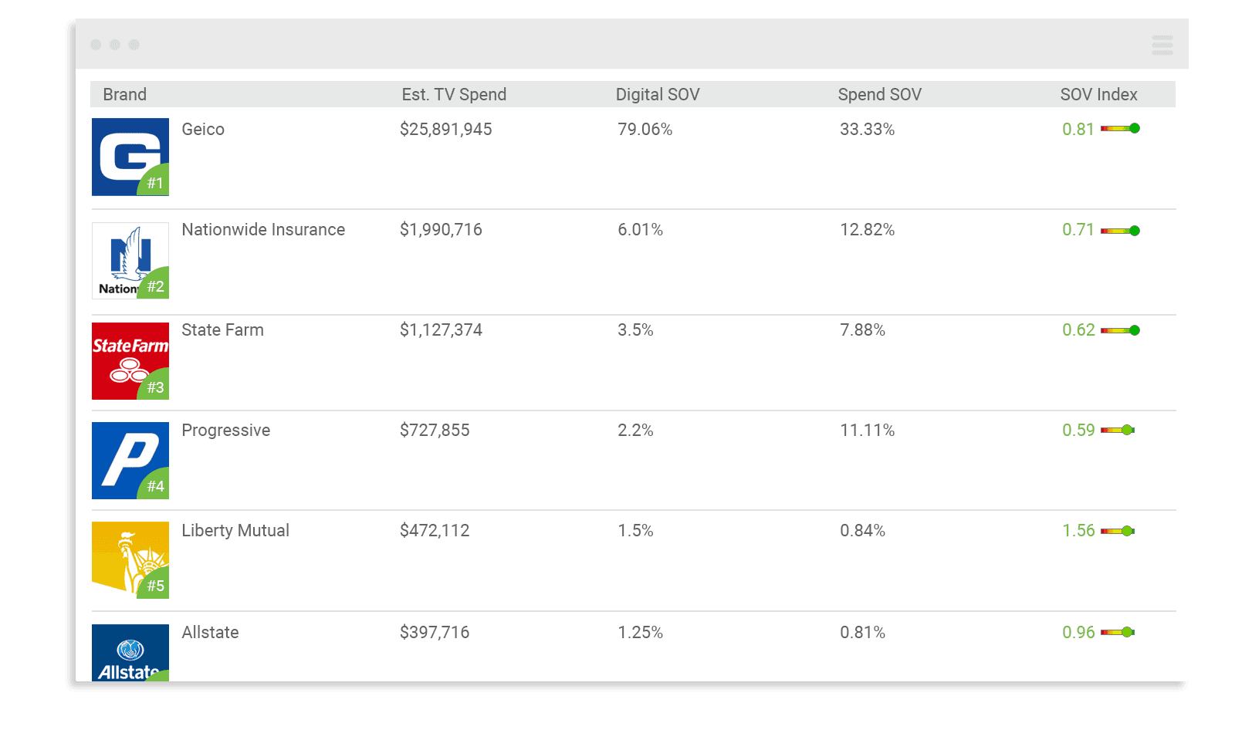This screenshot has width=1235, height=740.
Task: Sort by Spend SOV column header
Action: pos(880,94)
